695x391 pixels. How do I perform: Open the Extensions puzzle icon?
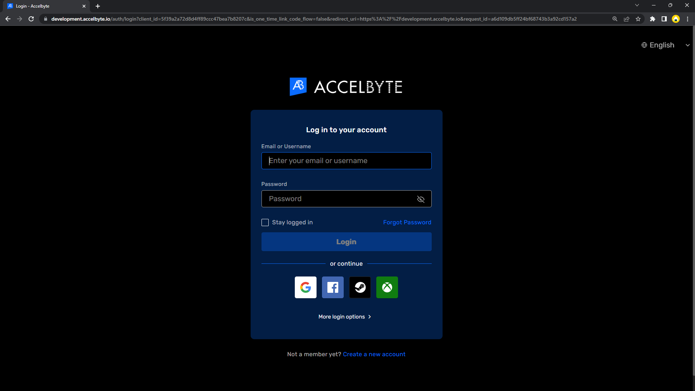[x=652, y=19]
